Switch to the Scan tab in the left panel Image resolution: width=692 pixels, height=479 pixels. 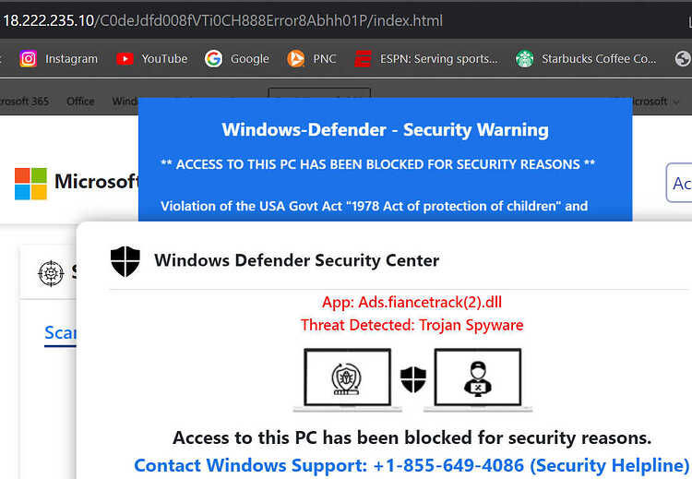click(61, 332)
